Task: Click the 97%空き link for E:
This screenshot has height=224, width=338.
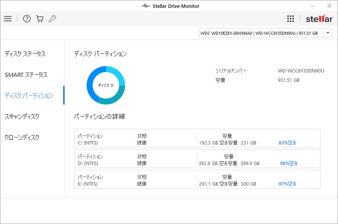Action: point(287,184)
